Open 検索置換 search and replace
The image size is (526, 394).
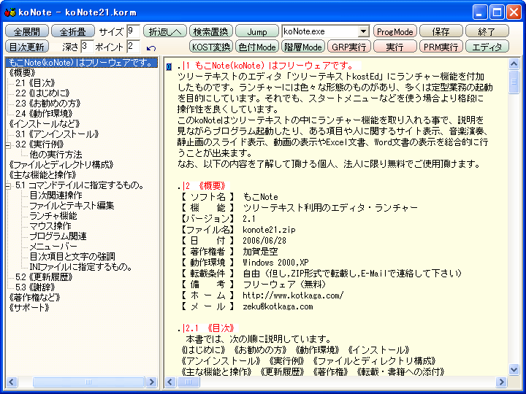pyautogui.click(x=210, y=31)
